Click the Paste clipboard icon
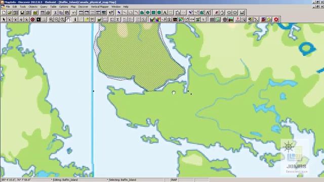The width and height of the screenshot is (324, 182). point(67,13)
